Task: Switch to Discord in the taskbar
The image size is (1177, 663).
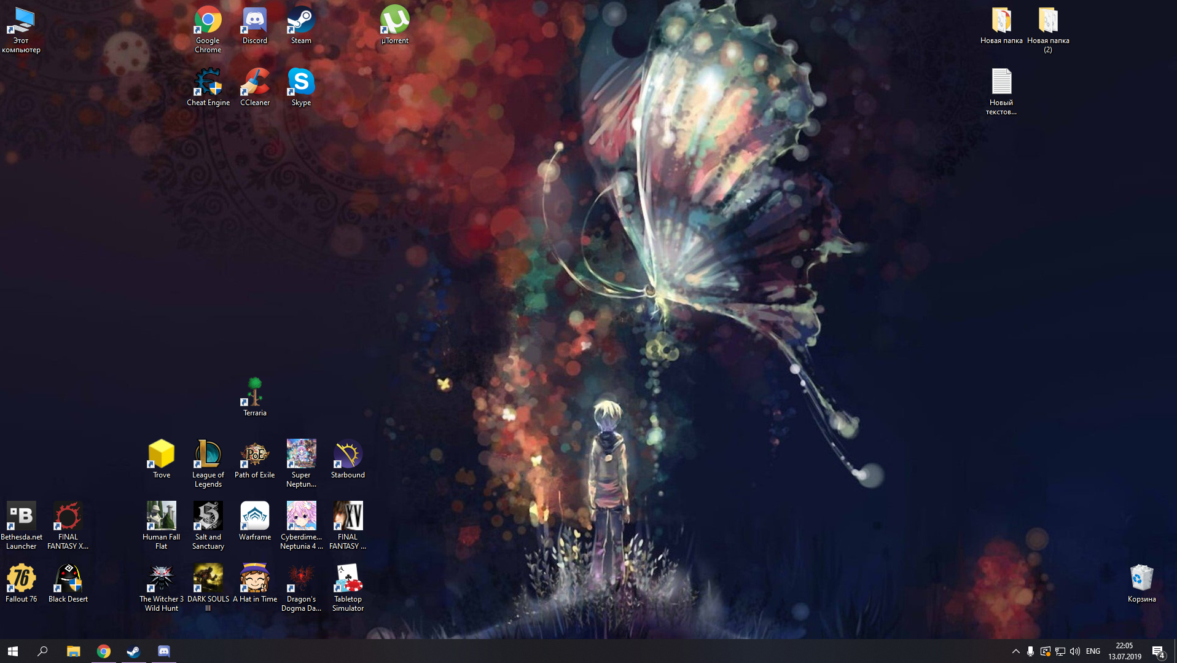Action: (163, 651)
